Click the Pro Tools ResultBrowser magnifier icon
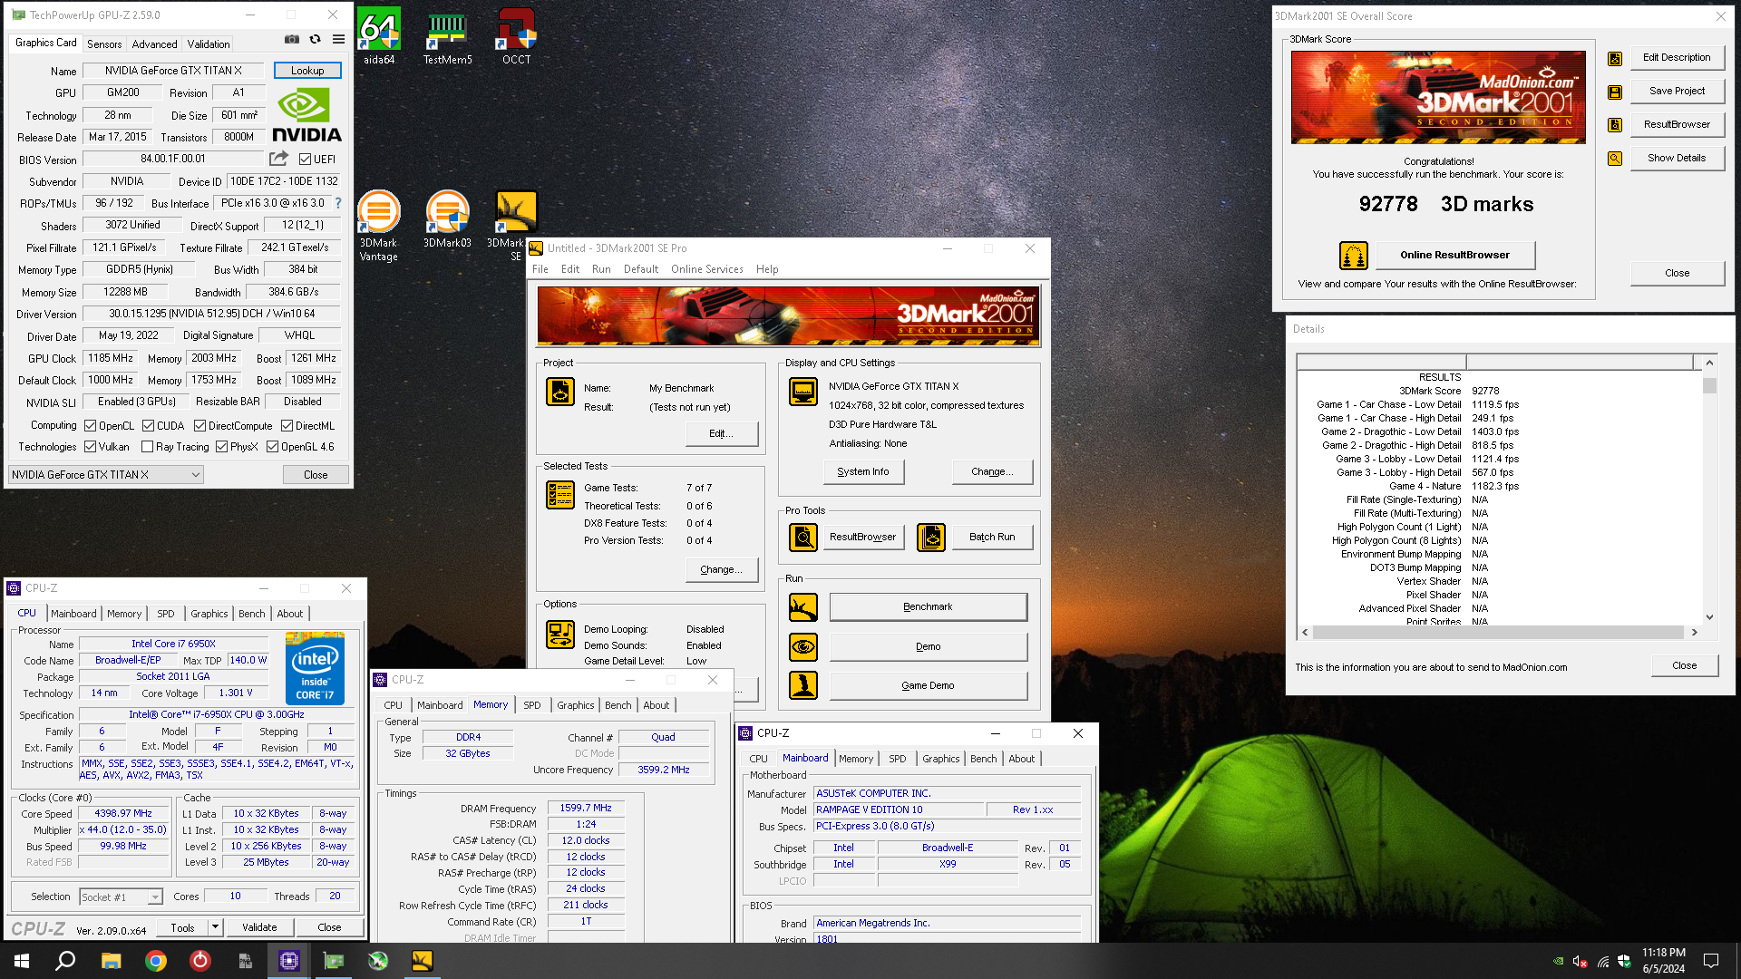 click(803, 538)
